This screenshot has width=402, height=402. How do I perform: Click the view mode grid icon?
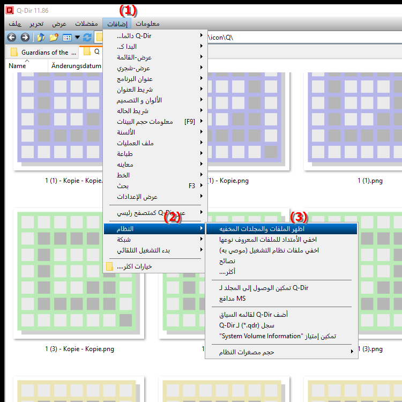click(67, 38)
